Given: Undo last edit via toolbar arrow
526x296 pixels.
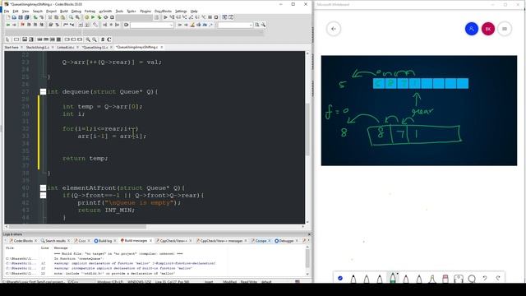Looking at the screenshot, I should 35,17.
